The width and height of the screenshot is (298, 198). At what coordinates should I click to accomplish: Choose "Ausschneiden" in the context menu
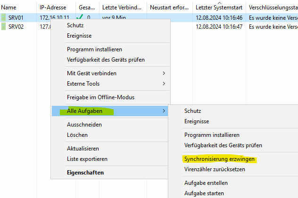(x=84, y=125)
